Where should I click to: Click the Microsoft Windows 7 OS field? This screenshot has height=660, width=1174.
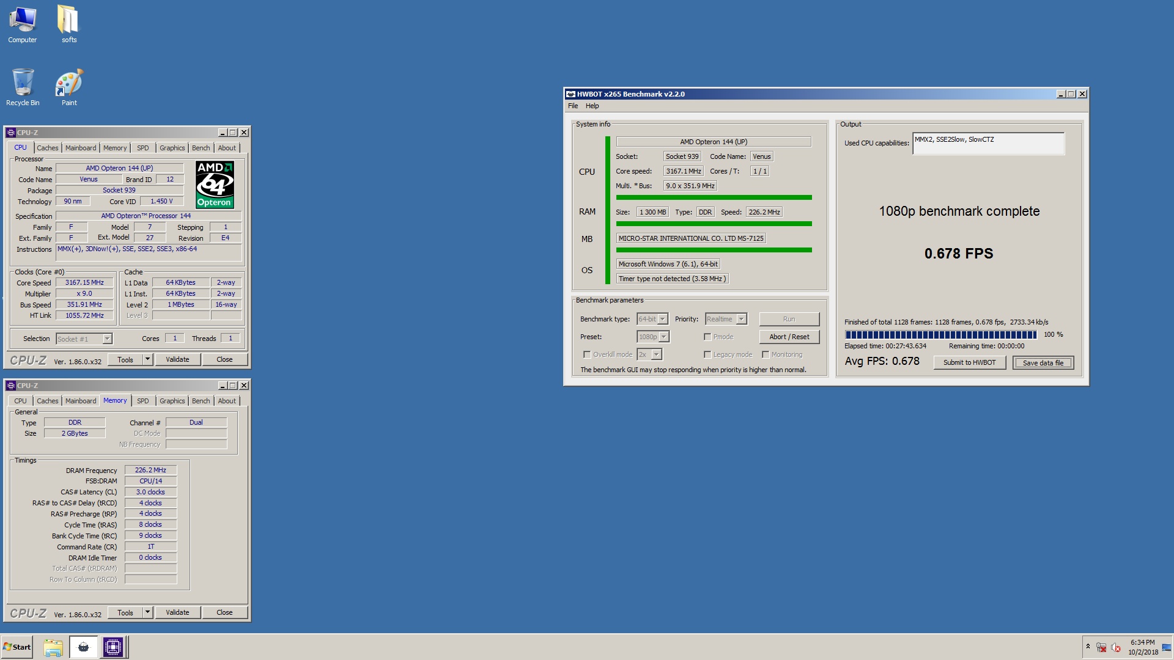coord(668,264)
